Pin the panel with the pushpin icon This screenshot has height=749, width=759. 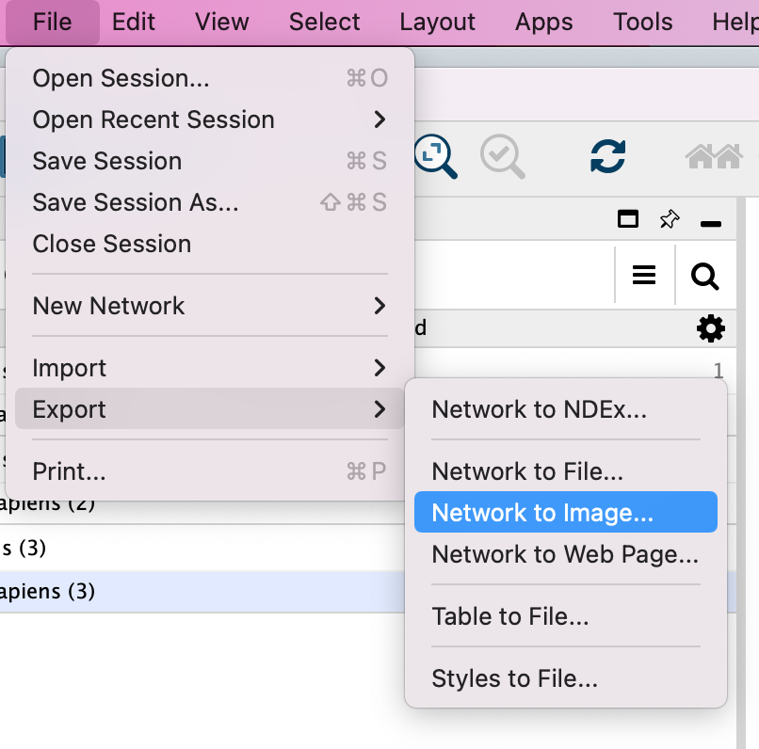(669, 220)
